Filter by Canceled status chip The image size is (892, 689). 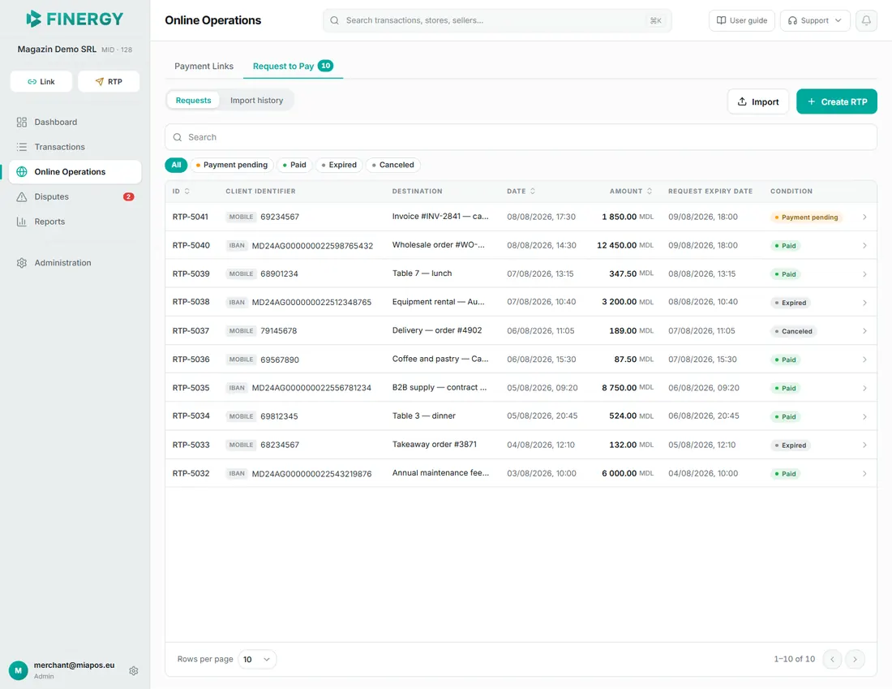[x=393, y=165]
